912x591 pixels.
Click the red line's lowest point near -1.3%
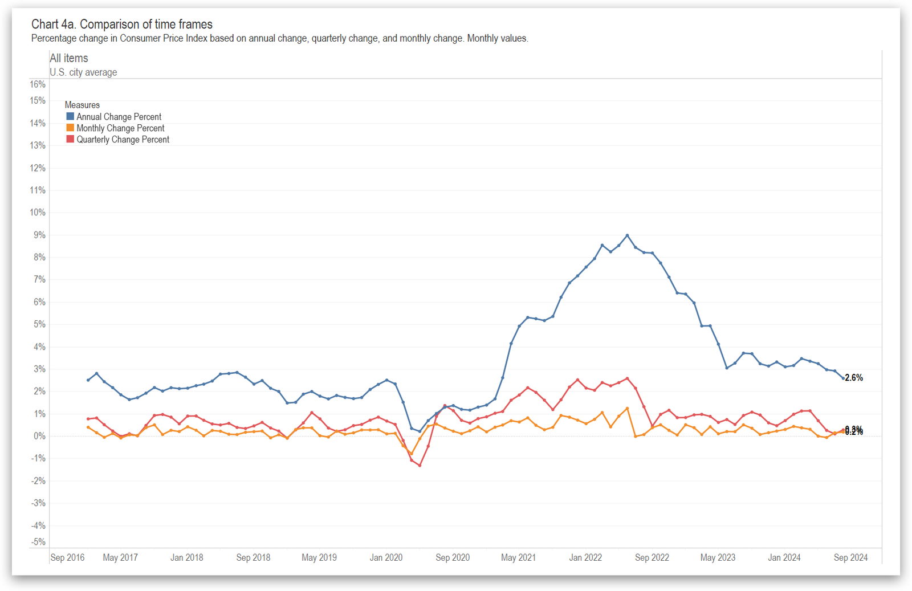point(420,466)
